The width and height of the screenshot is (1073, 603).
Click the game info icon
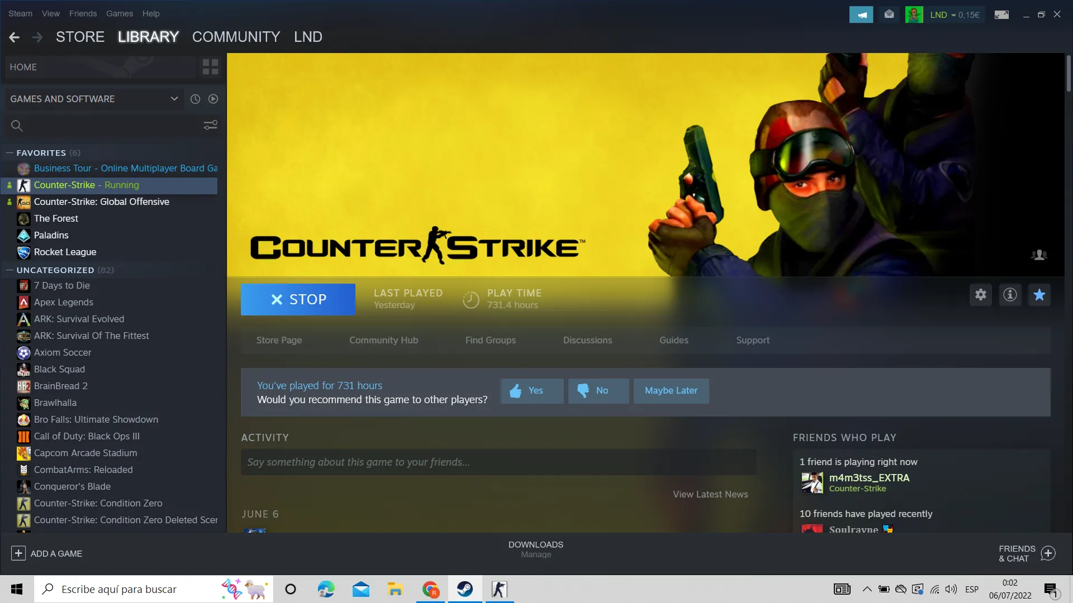(x=1010, y=295)
